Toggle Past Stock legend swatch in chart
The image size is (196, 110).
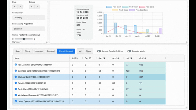[109, 7]
